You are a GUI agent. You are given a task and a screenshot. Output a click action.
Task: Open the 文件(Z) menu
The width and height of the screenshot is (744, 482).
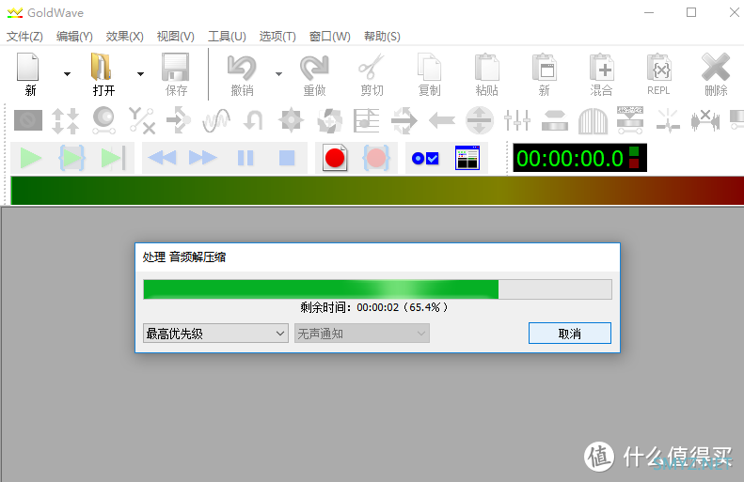click(24, 37)
